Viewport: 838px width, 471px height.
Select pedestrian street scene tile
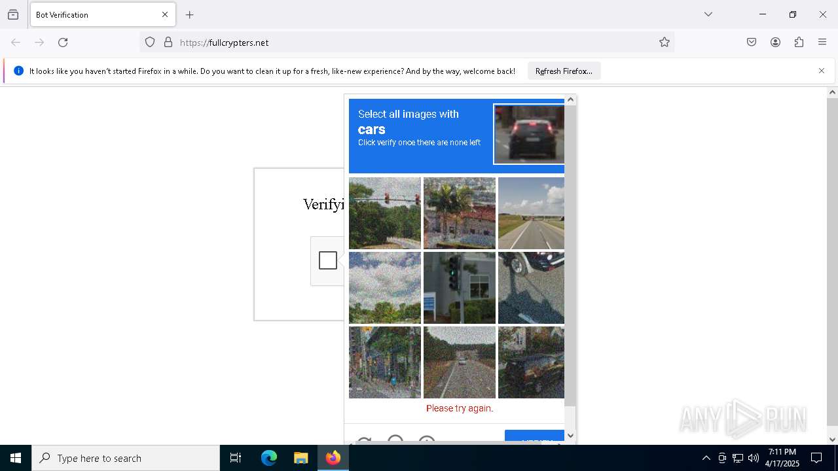click(x=385, y=362)
